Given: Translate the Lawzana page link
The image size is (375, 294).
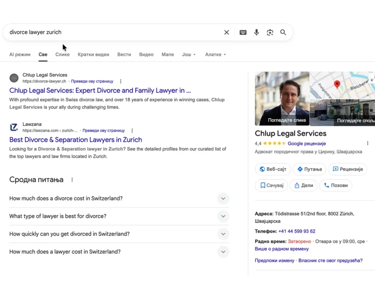Looking at the screenshot, I should click(x=104, y=130).
